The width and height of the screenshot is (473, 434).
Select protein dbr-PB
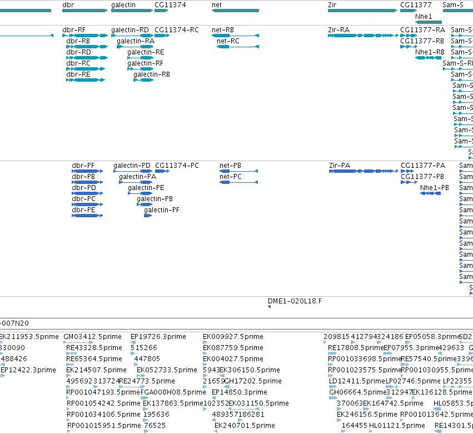83,177
